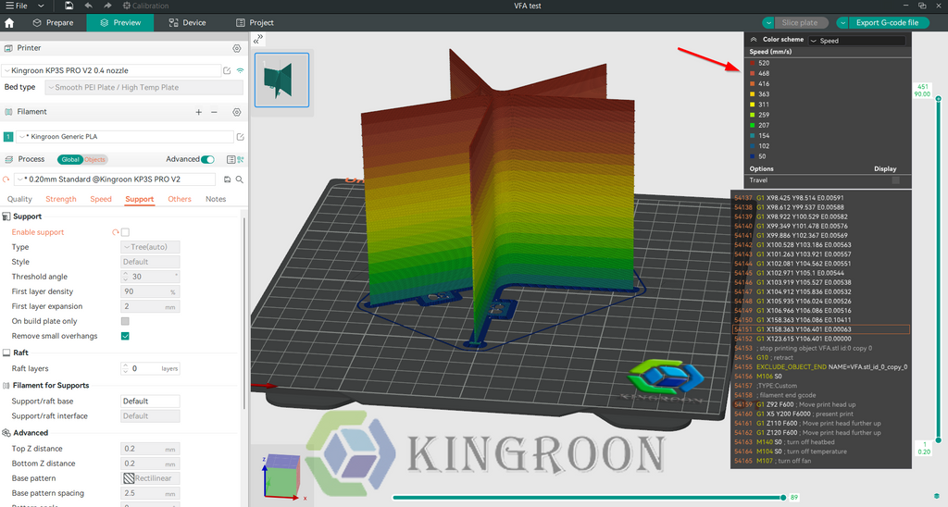Click the printer Wi-Fi connection icon
Viewport: 948px width, 507px height.
point(240,70)
